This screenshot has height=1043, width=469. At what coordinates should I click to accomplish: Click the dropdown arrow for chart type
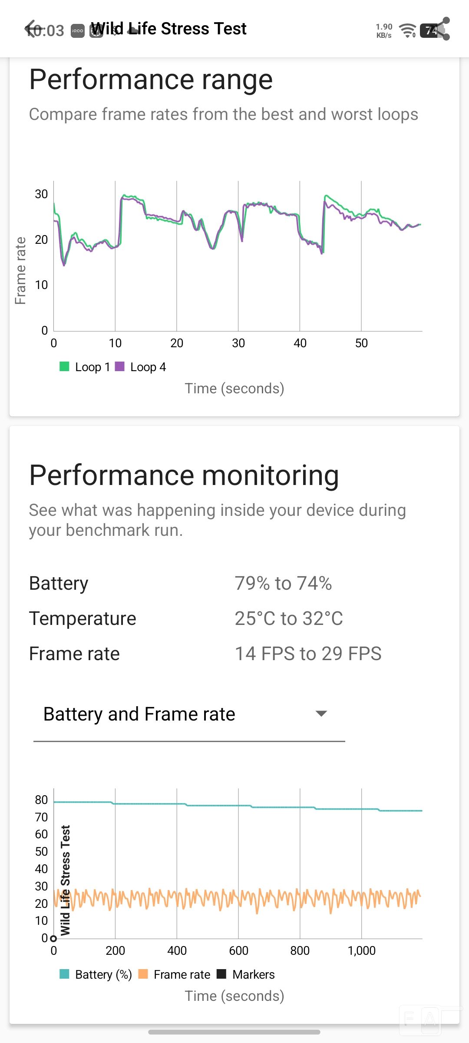tap(321, 714)
